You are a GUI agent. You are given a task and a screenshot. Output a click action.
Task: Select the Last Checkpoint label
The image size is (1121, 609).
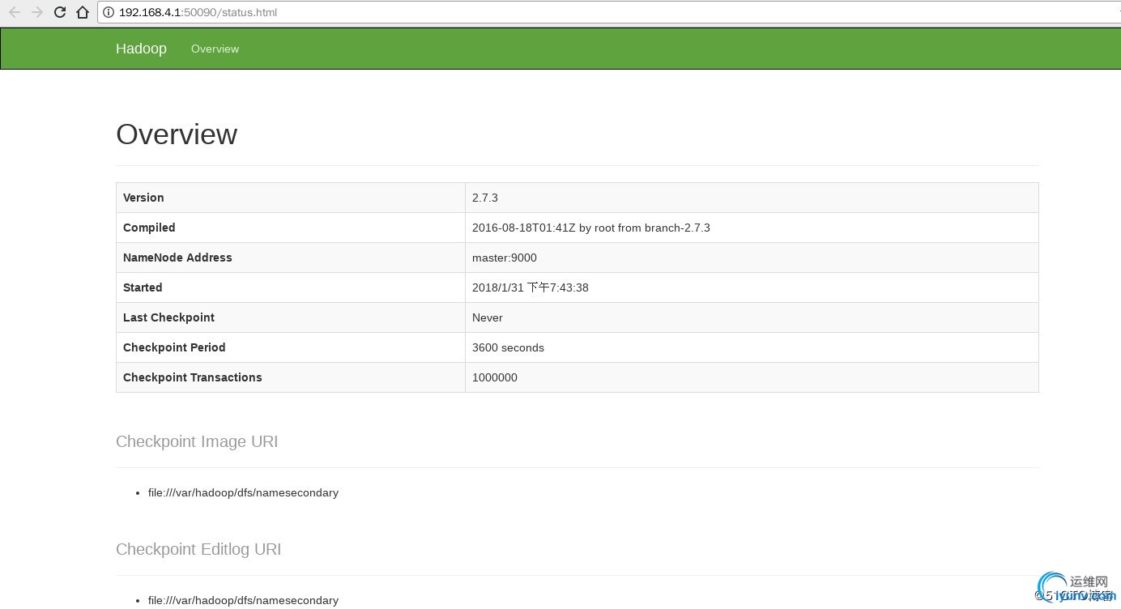pos(168,317)
